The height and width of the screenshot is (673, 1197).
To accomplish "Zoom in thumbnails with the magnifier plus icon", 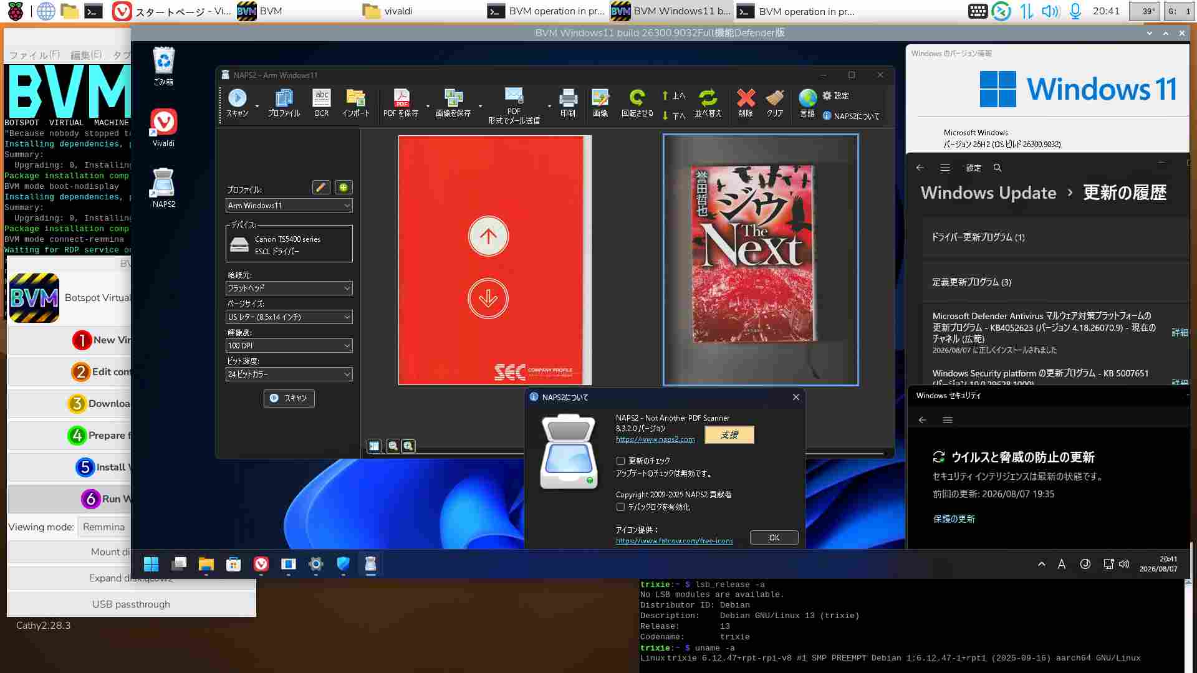I will (x=408, y=446).
